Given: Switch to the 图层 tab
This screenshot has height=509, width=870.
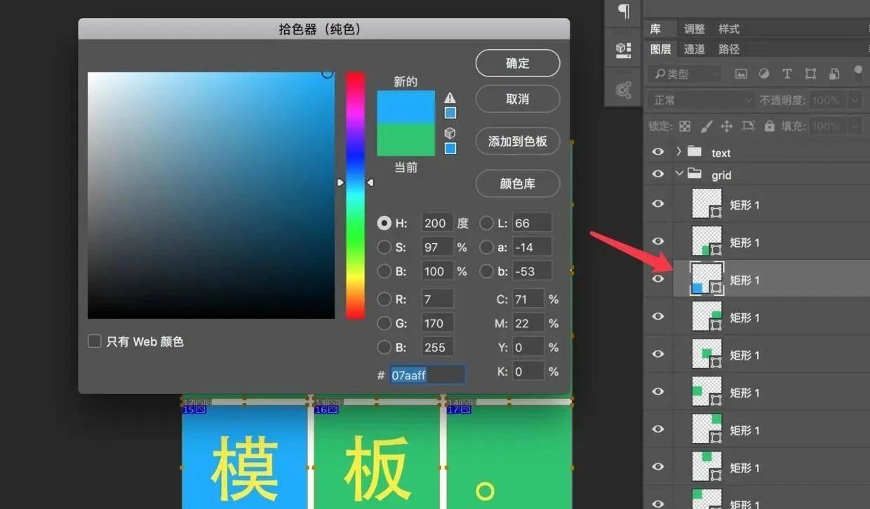Looking at the screenshot, I should [x=660, y=49].
